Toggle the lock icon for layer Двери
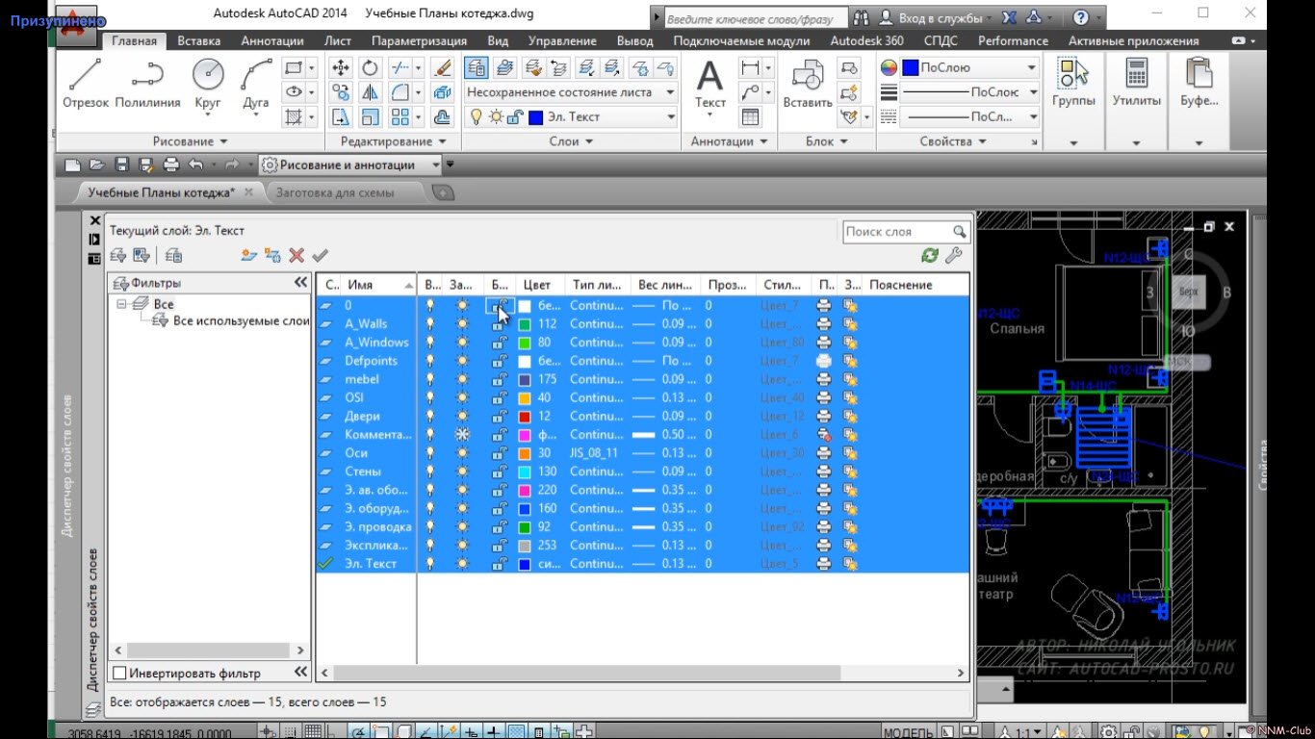 click(x=500, y=416)
